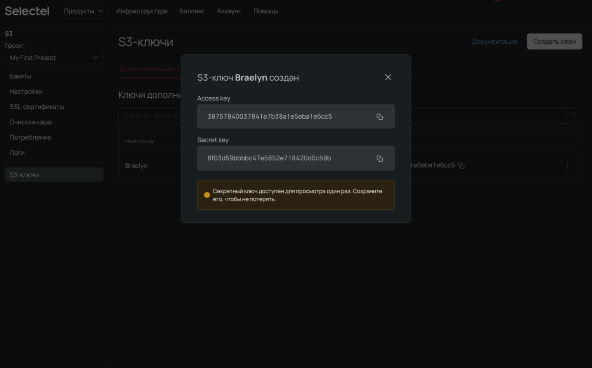The width and height of the screenshot is (592, 368).
Task: Copy the Secret key value
Action: tap(379, 159)
